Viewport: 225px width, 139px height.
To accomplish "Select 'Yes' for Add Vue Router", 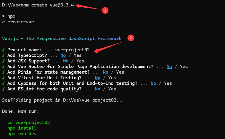I will click(184, 67).
